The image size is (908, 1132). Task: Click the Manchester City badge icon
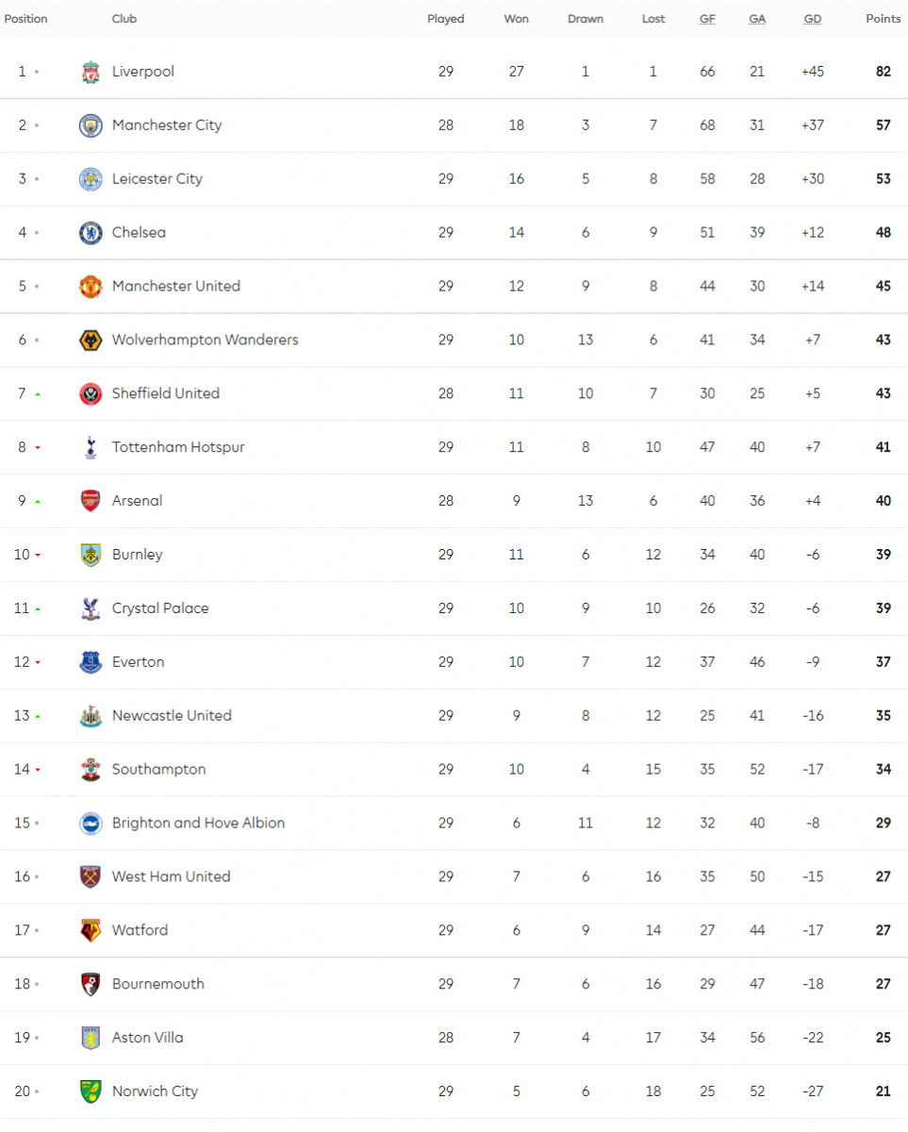point(91,125)
